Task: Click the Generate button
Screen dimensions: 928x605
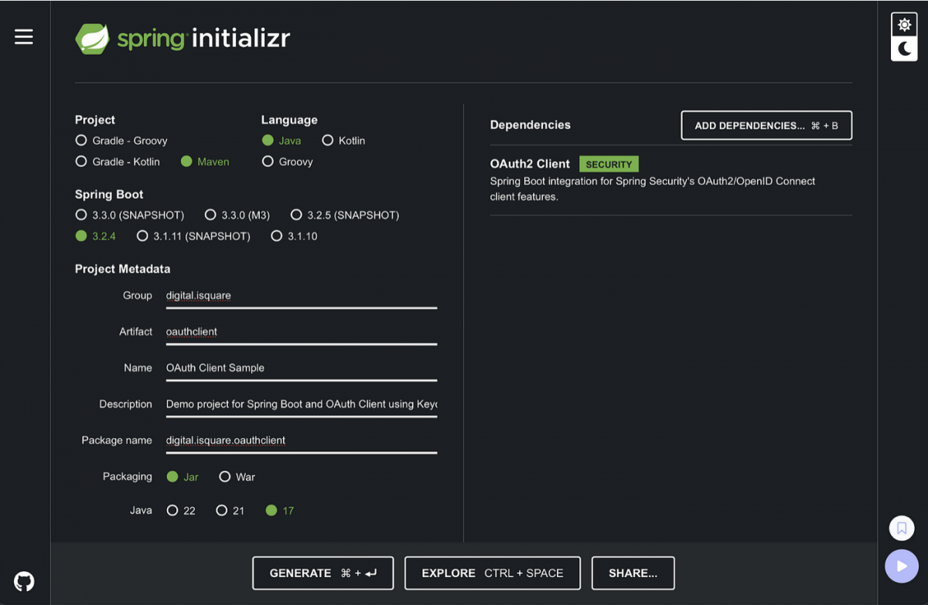Action: tap(322, 573)
